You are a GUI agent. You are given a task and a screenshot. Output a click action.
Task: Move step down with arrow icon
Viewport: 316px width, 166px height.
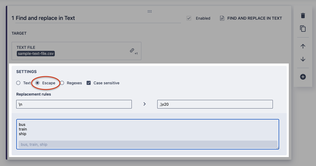coord(303,59)
